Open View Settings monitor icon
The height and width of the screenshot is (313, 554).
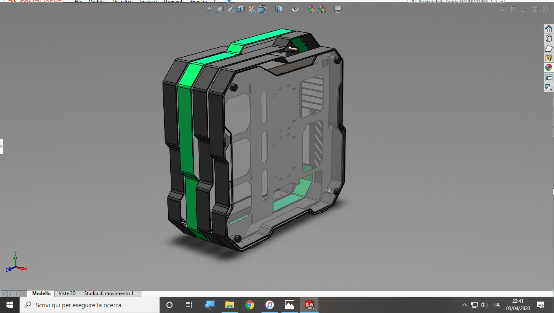[x=338, y=9]
